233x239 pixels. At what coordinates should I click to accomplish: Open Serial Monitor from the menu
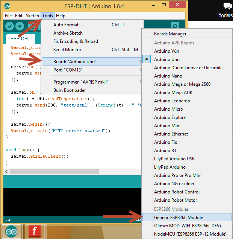(x=92, y=50)
